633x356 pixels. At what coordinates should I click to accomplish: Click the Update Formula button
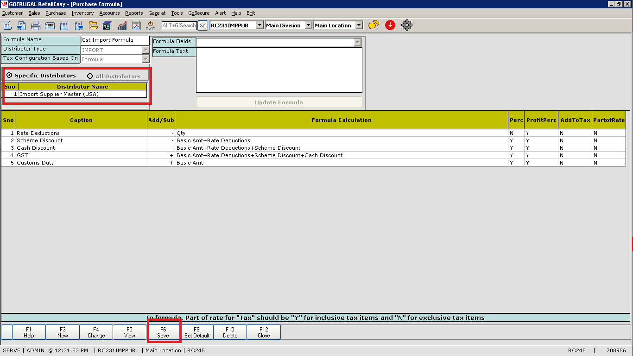pyautogui.click(x=279, y=102)
